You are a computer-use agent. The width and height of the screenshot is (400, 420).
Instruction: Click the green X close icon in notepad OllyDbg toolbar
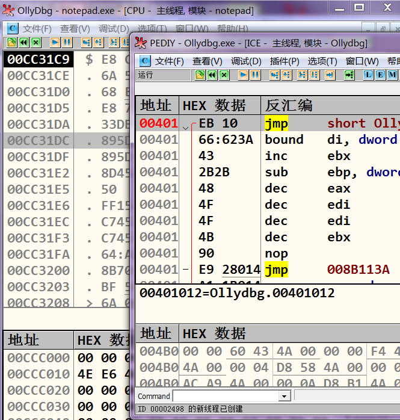click(36, 42)
